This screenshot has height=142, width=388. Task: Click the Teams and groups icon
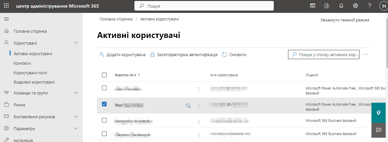point(7,93)
